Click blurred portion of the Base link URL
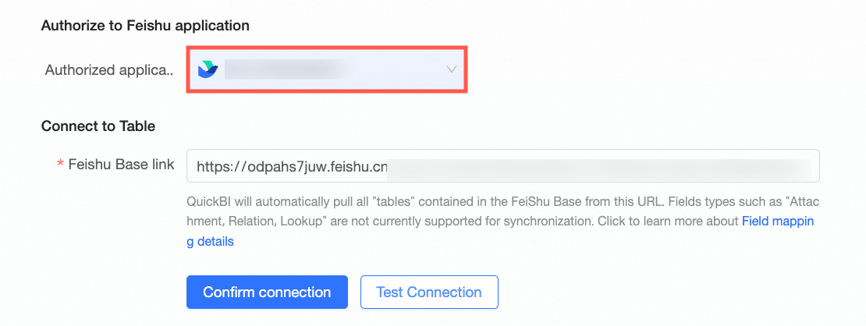 [599, 166]
